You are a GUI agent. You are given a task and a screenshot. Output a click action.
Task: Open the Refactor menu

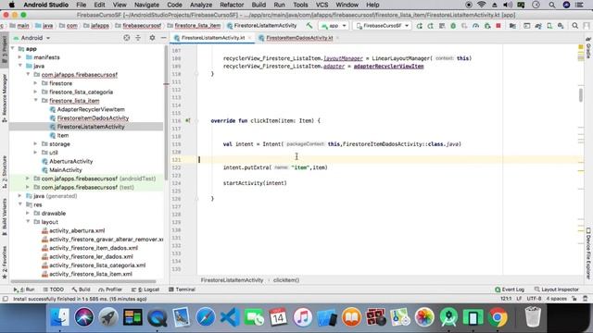point(232,5)
